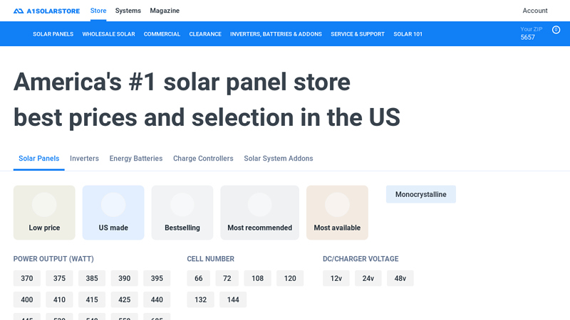The height and width of the screenshot is (320, 570).
Task: Click the Cell Number heading
Action: click(210, 259)
